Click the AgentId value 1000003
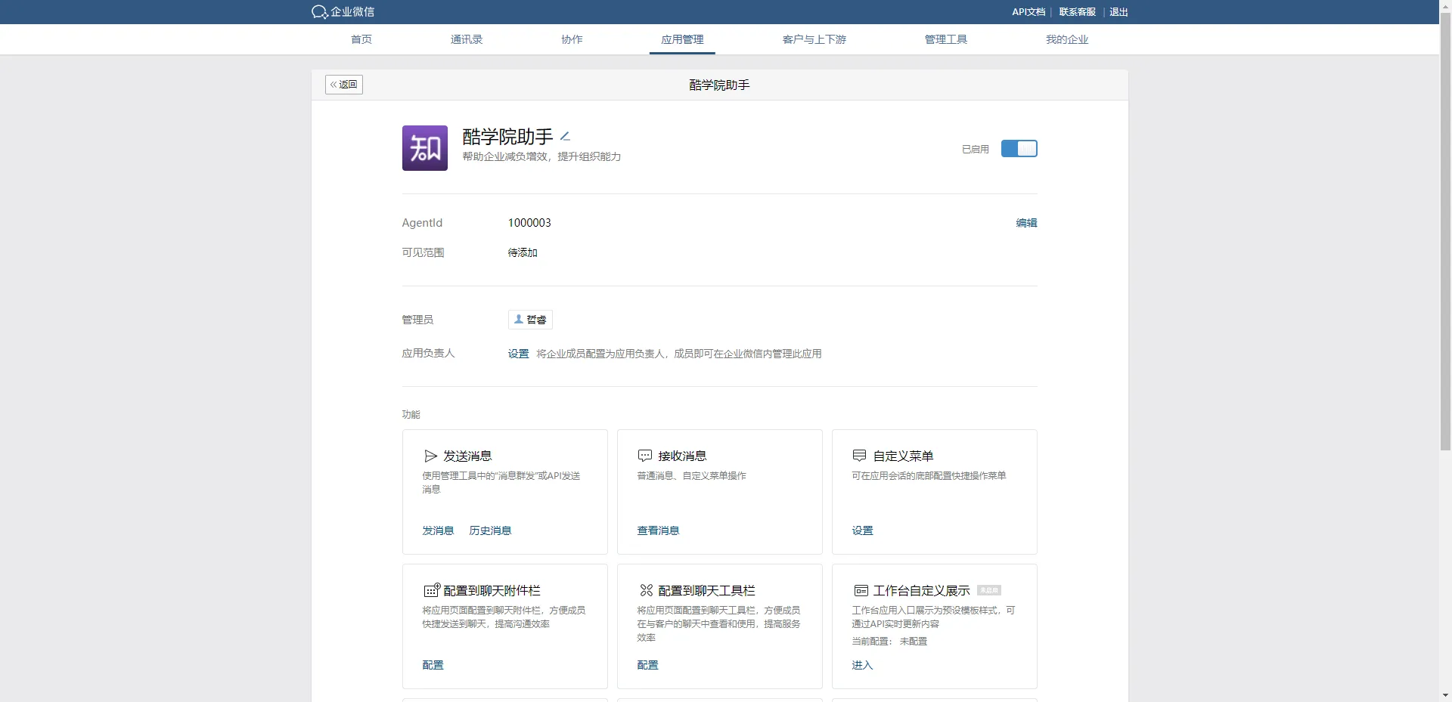This screenshot has height=702, width=1452. (529, 223)
